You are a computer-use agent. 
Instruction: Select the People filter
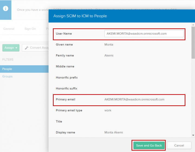(x=7, y=69)
